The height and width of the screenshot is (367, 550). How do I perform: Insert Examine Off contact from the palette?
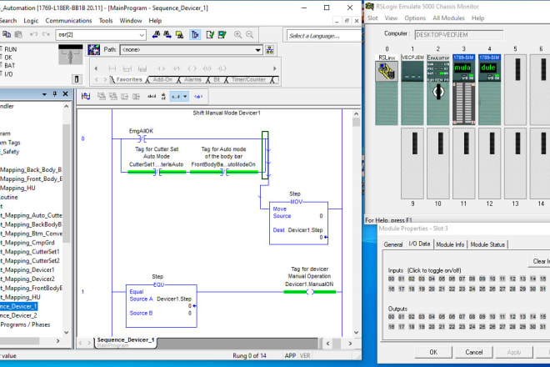(x=177, y=68)
